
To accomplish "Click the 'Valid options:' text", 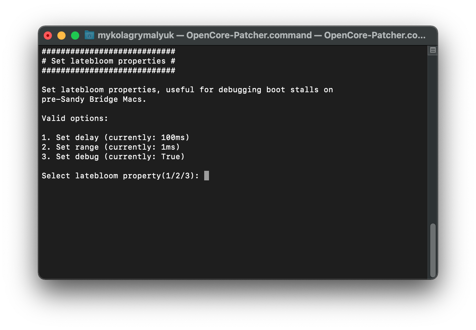I will (x=75, y=119).
